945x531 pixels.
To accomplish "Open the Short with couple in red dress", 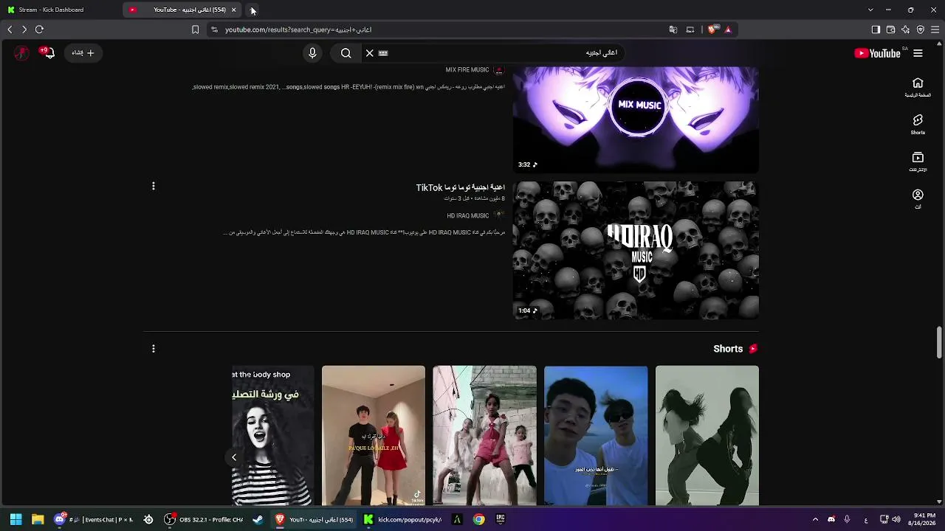I will [x=374, y=436].
